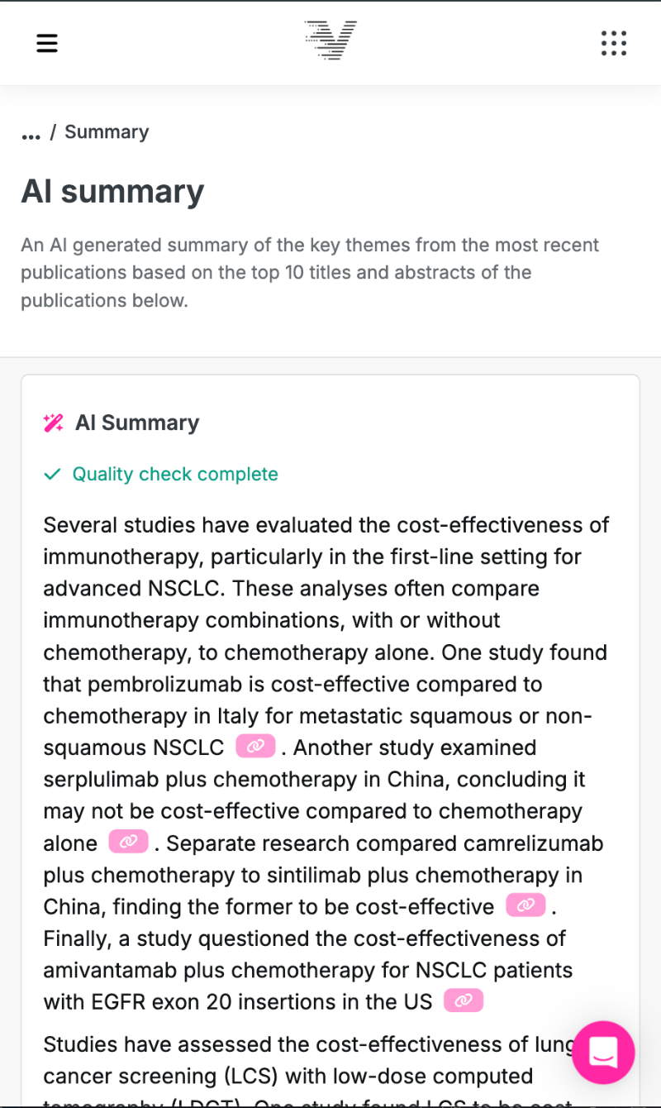Click the slash separator in breadcrumb

click(x=53, y=132)
